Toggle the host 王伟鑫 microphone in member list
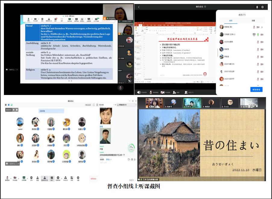272x199 pixels. [x=258, y=34]
